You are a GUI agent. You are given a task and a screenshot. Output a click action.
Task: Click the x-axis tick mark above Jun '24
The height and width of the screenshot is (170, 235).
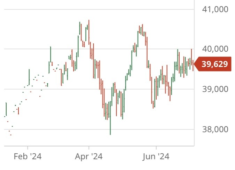156,148
